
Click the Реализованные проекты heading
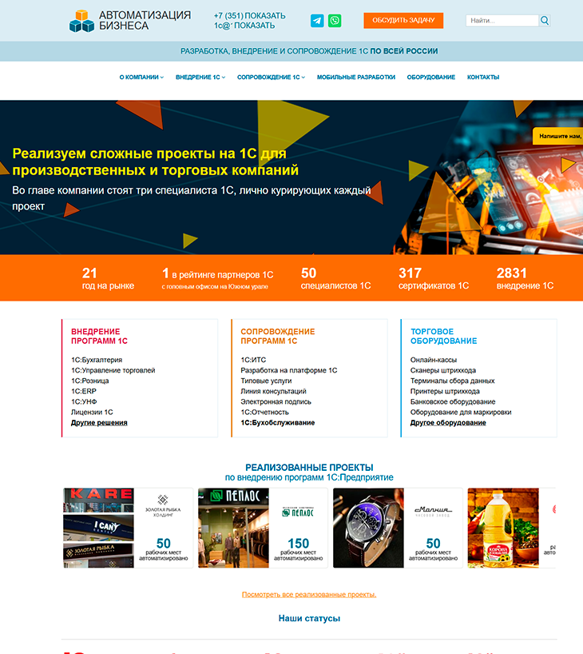click(x=309, y=467)
